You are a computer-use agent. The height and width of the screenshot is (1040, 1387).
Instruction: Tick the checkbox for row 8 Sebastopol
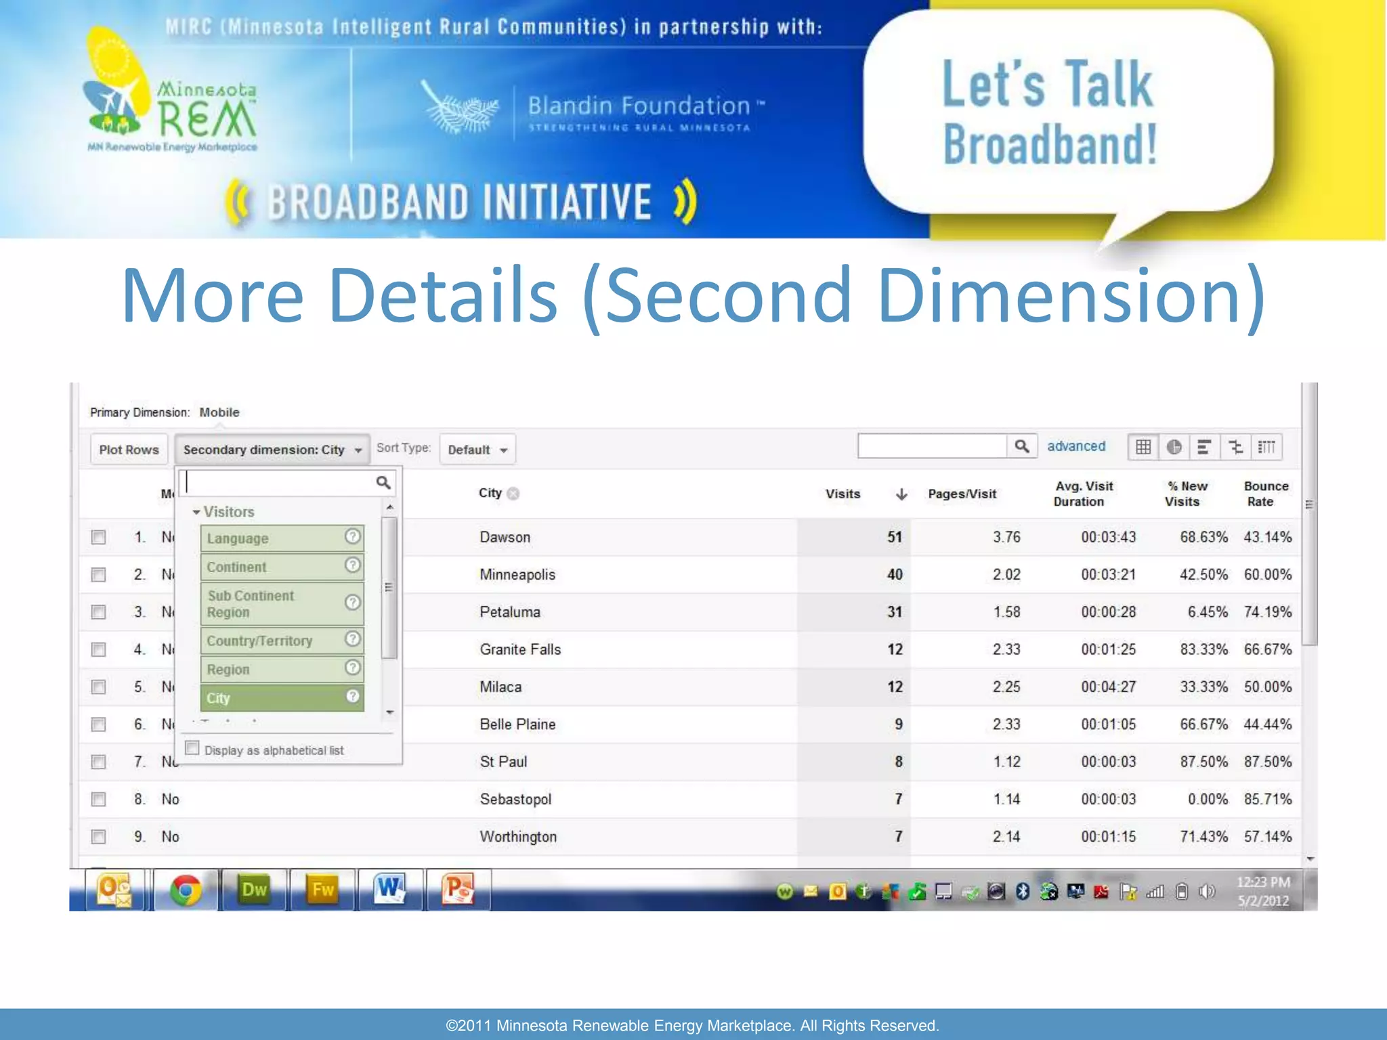(99, 800)
